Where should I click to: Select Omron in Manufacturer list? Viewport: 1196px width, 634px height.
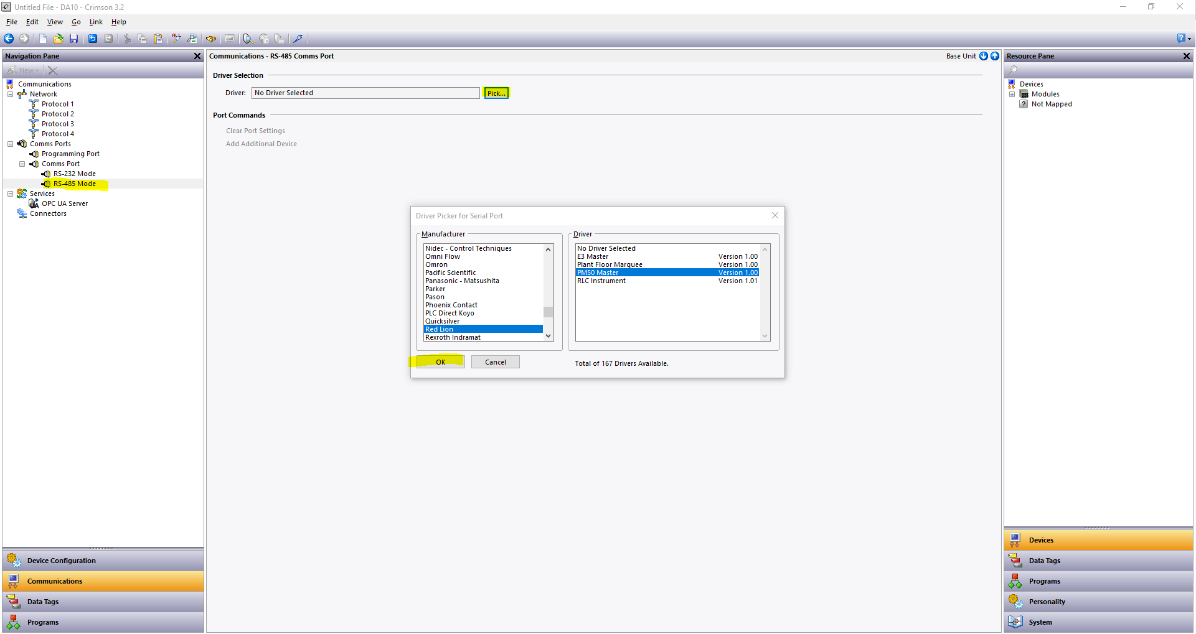click(x=484, y=264)
